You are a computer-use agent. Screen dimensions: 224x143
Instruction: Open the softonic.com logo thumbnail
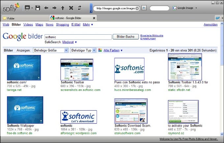pyautogui.click(x=129, y=69)
